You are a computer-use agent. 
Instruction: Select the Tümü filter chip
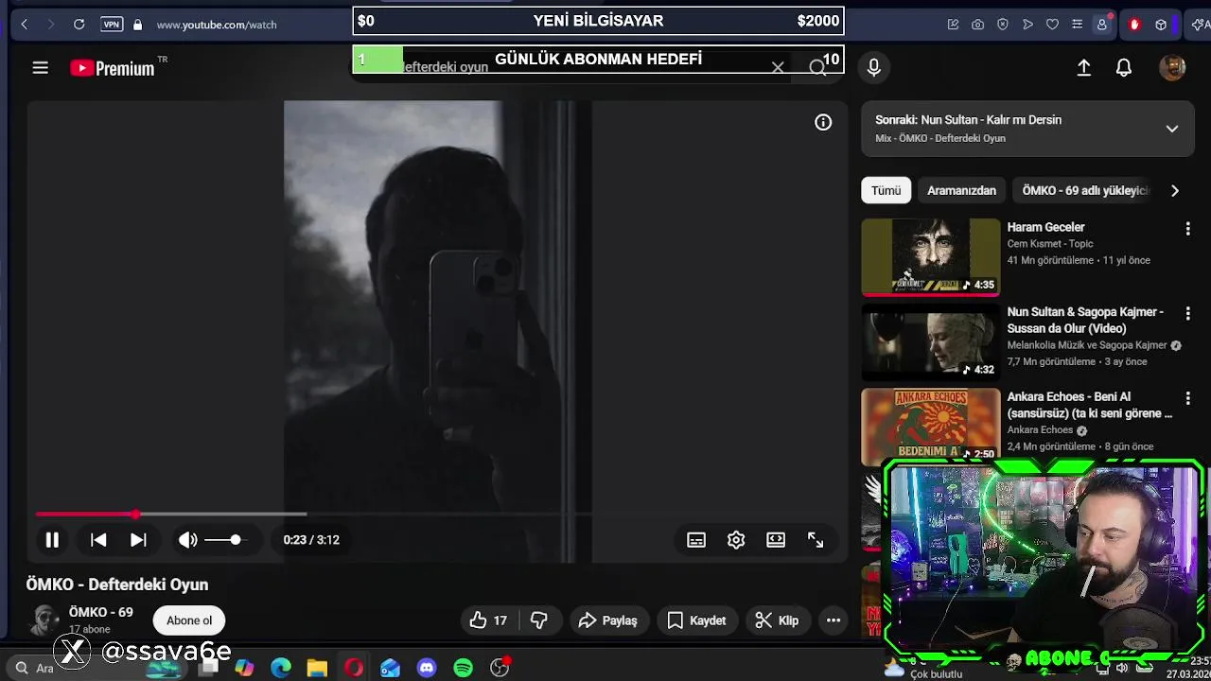coord(886,190)
